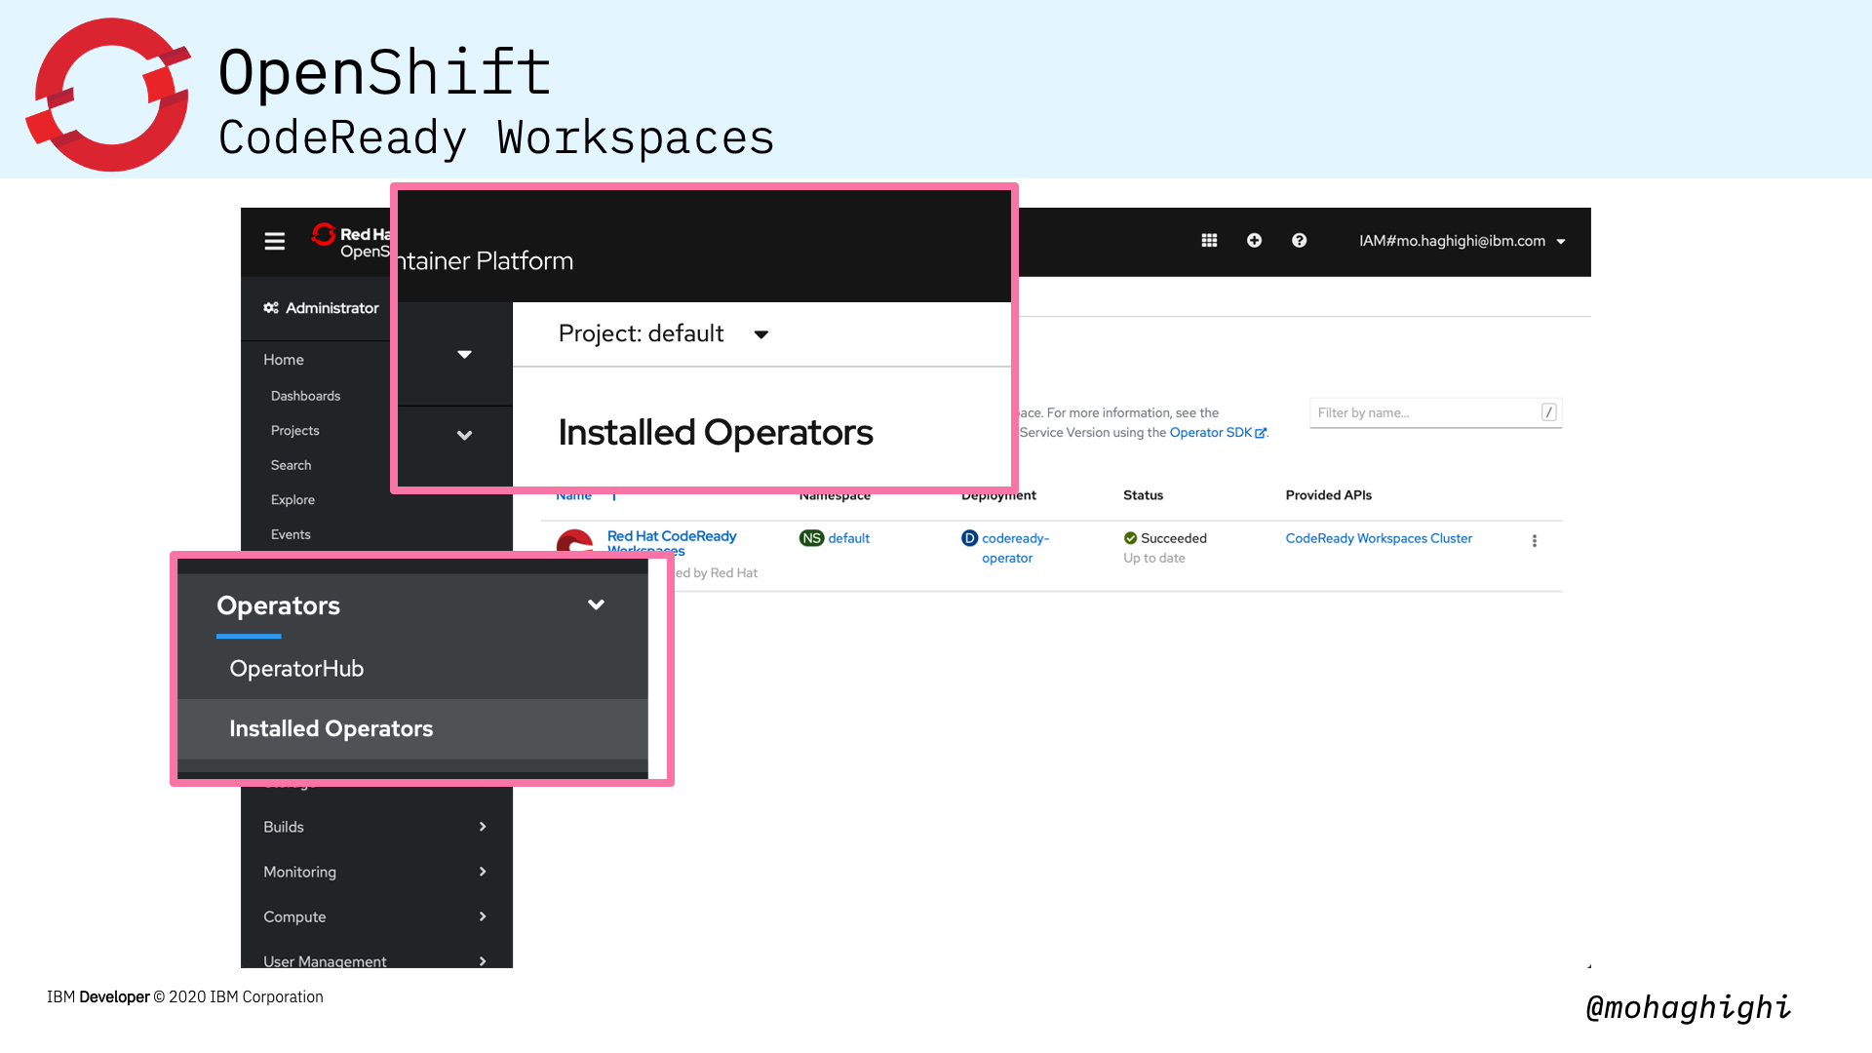Open the codeready-operator deployment link
1872x1053 pixels.
pyautogui.click(x=1015, y=548)
